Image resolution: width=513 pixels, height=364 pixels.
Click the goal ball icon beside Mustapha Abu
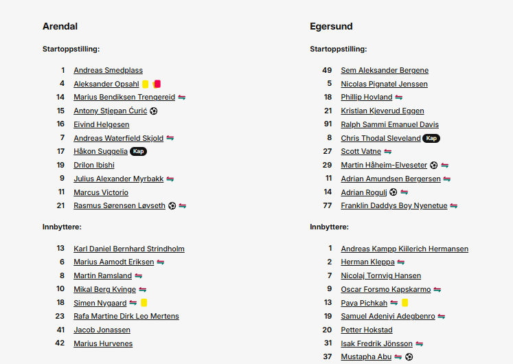click(409, 357)
